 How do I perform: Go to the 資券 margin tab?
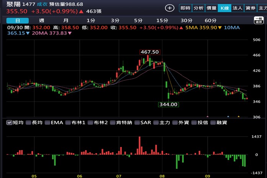click(x=250, y=8)
